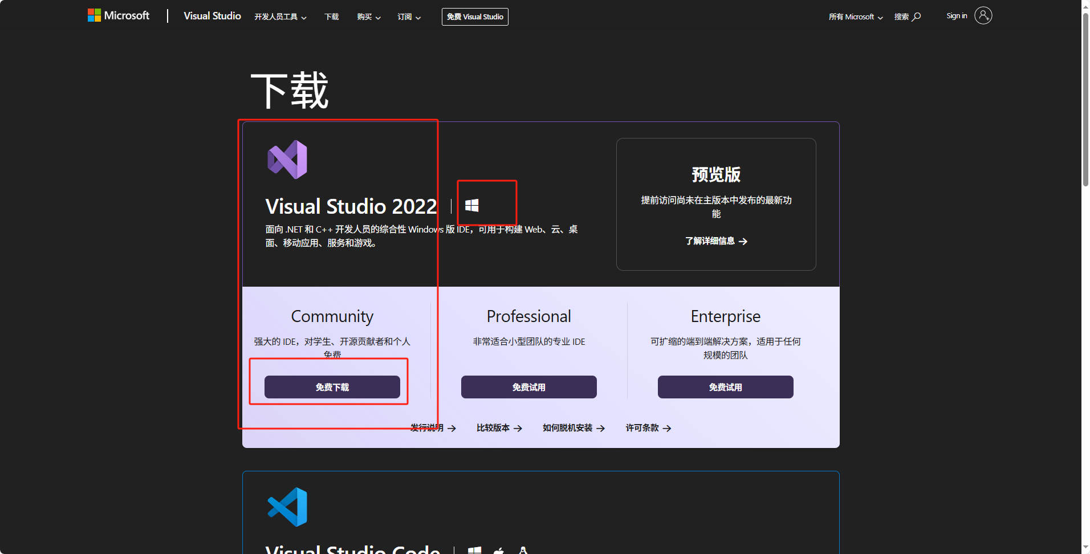Screen dimensions: 1090x554
Task: Click the purple Visual Studio 2022 logo
Action: tap(287, 160)
